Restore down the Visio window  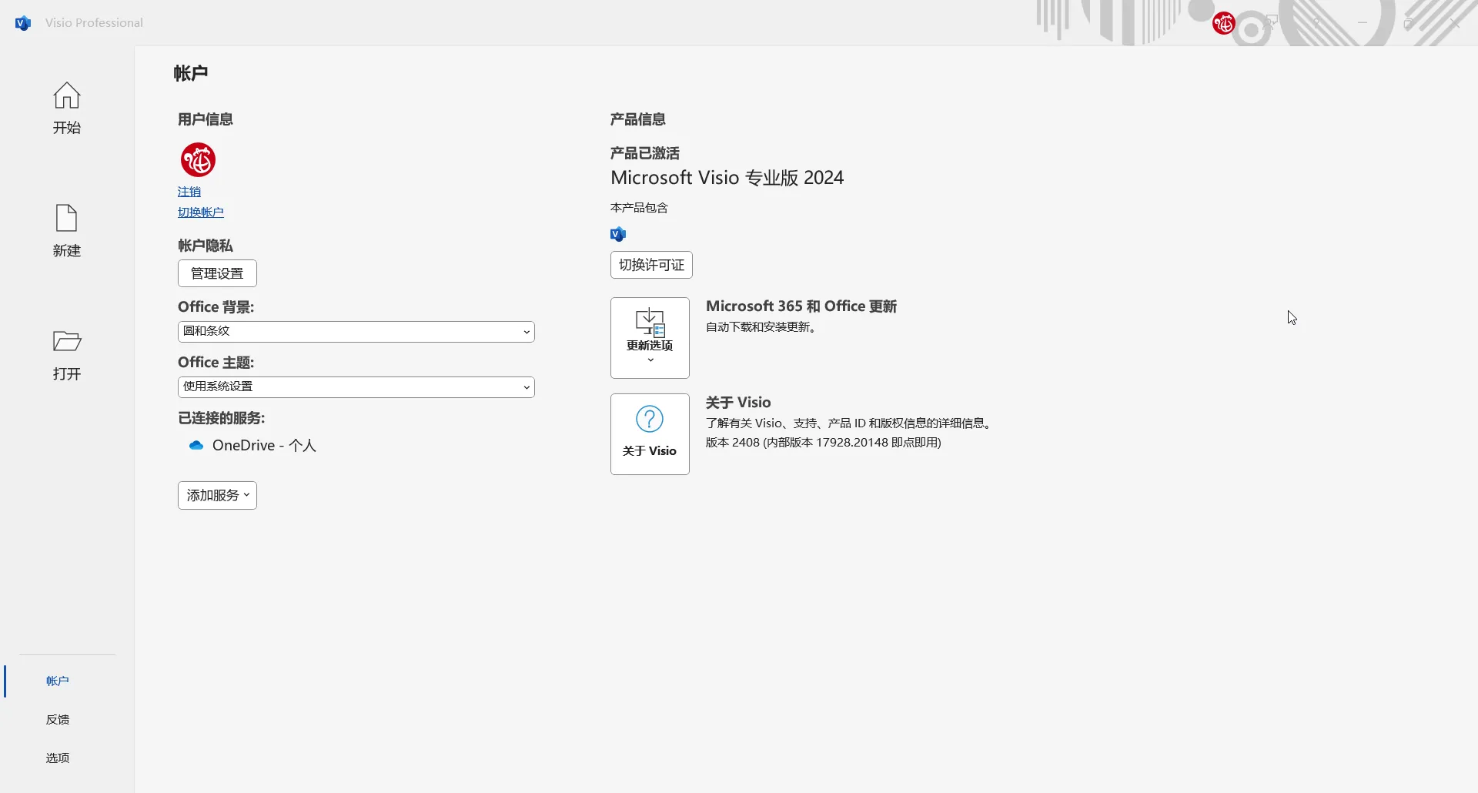click(1409, 23)
